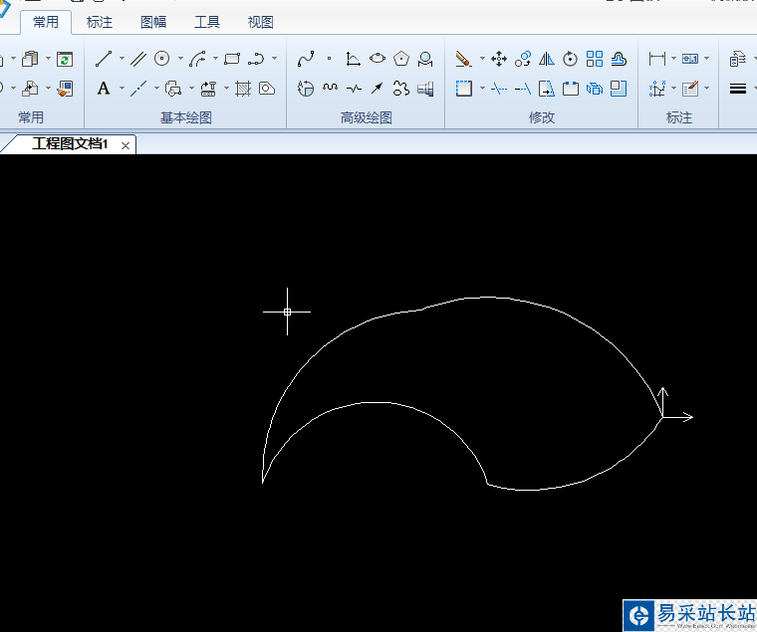
Task: Select the Trim tool with dashed square
Action: pyautogui.click(x=463, y=89)
